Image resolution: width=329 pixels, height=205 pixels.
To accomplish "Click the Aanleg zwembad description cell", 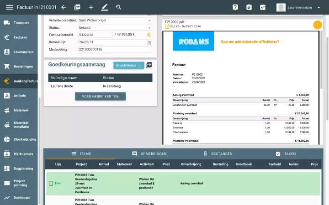I will pos(191,183).
